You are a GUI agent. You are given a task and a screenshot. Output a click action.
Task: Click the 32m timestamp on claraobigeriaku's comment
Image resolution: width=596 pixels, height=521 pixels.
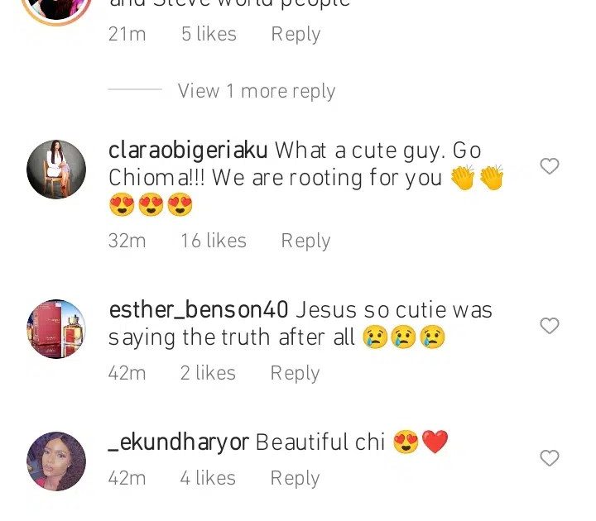pyautogui.click(x=127, y=241)
